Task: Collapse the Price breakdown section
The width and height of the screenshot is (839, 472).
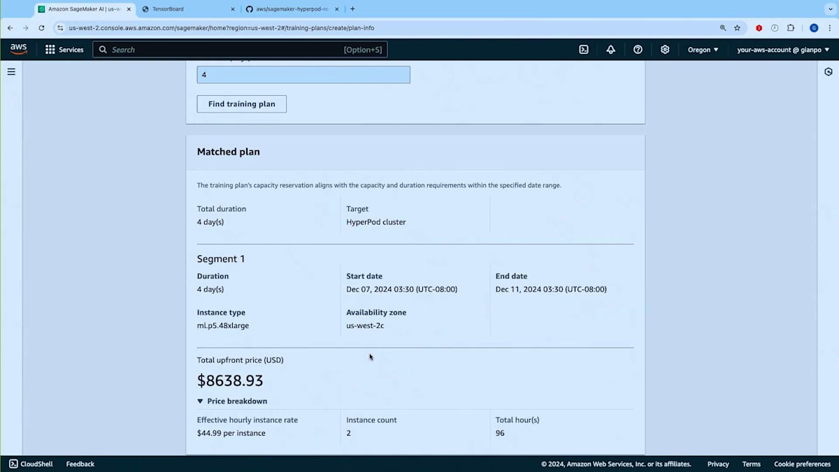Action: tap(232, 401)
